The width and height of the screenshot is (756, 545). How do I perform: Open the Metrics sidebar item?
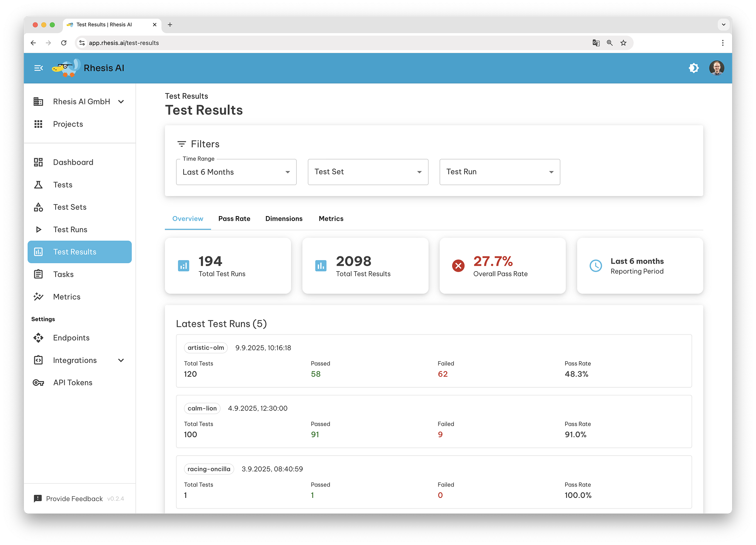click(x=67, y=297)
